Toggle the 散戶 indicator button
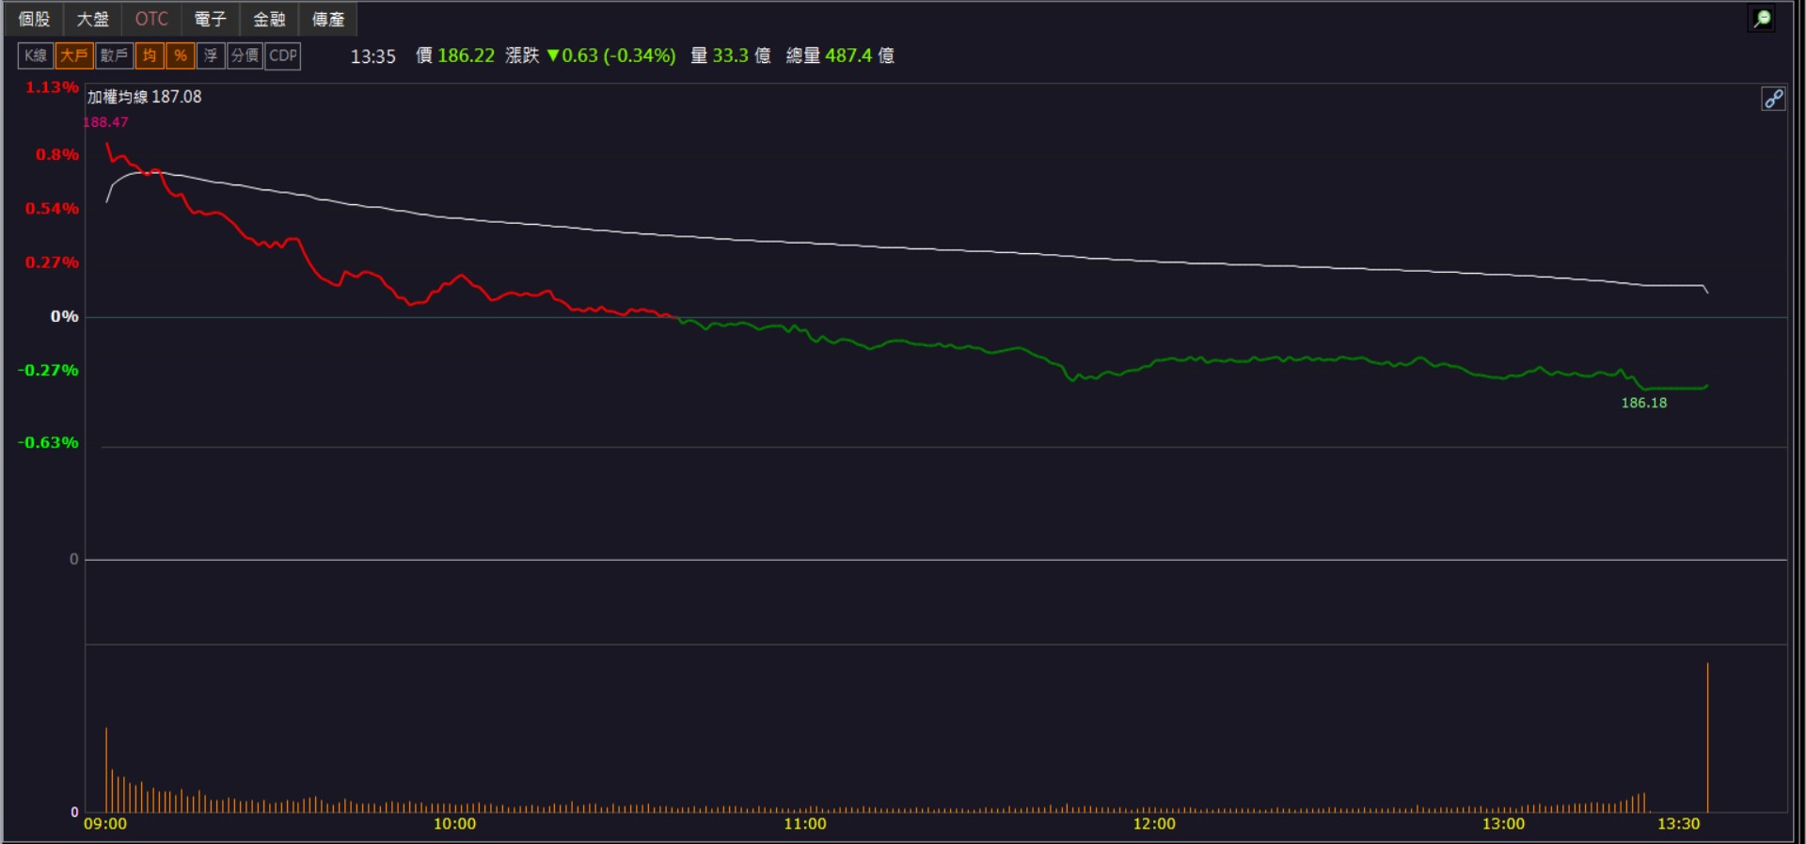The image size is (1806, 844). coord(114,56)
